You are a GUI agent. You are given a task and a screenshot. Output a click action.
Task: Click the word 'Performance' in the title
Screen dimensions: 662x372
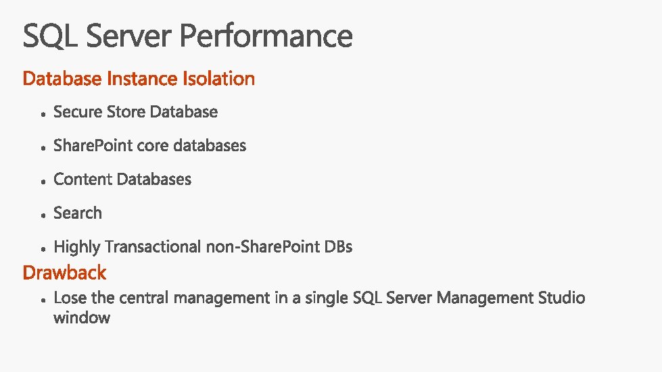click(266, 36)
